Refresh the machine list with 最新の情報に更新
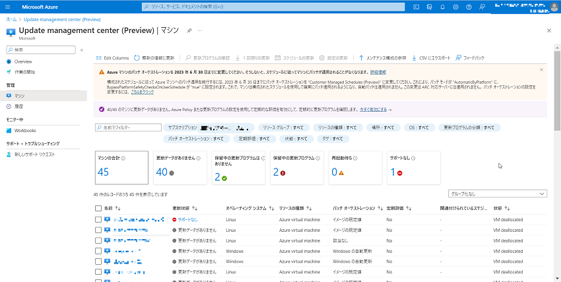Viewport: 561px width, 282px height. tap(154, 58)
